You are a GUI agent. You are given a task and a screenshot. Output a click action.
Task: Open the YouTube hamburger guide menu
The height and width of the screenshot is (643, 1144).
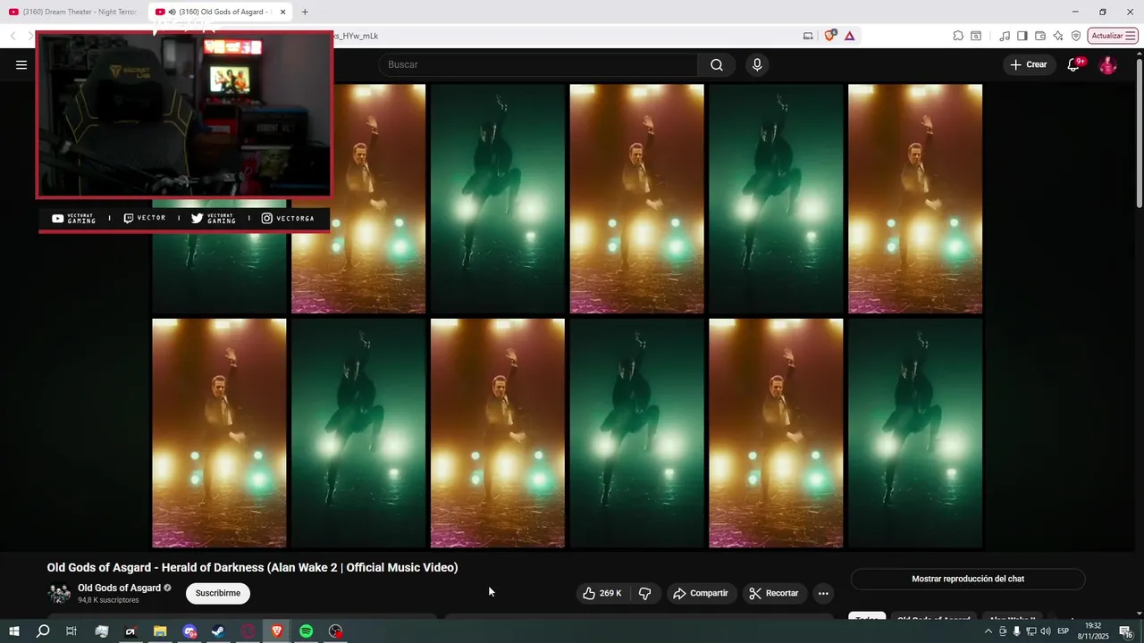[21, 64]
